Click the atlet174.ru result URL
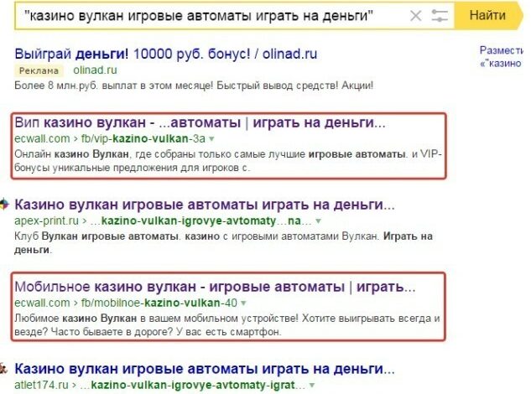The height and width of the screenshot is (394, 531). (x=159, y=385)
